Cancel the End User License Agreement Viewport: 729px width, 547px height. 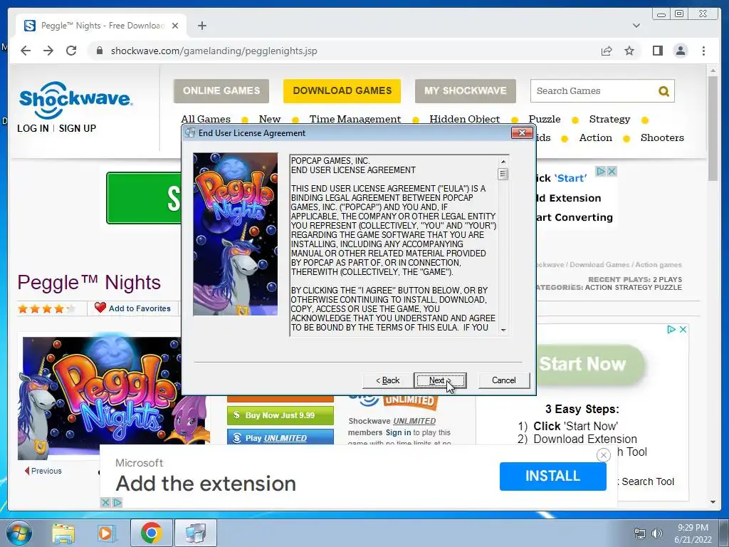point(504,380)
